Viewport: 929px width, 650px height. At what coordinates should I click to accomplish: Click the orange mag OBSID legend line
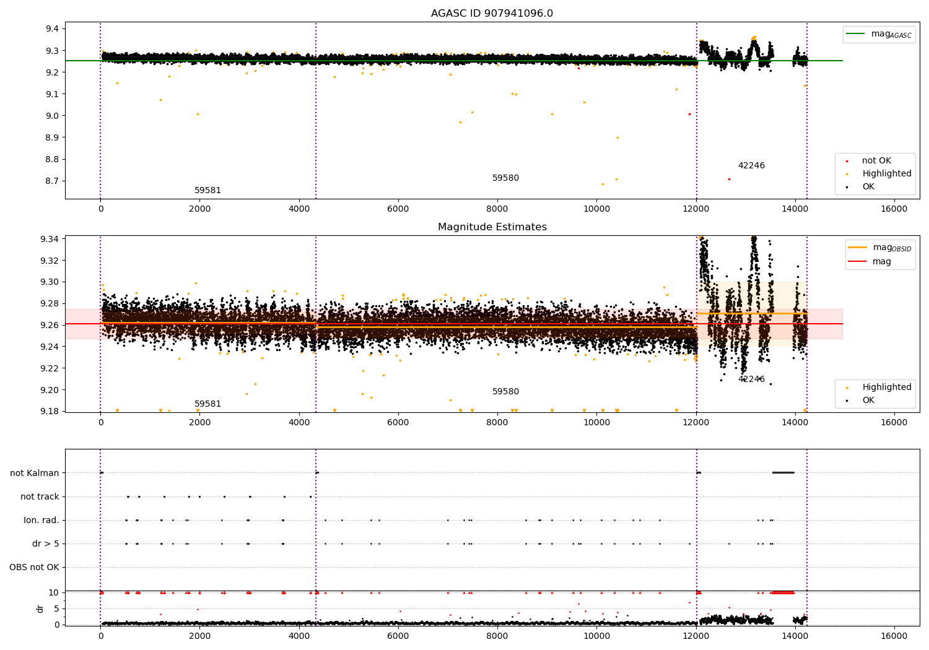(857, 248)
